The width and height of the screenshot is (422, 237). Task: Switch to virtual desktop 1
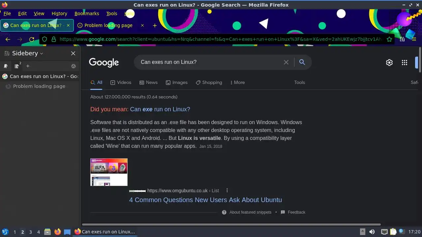15,232
